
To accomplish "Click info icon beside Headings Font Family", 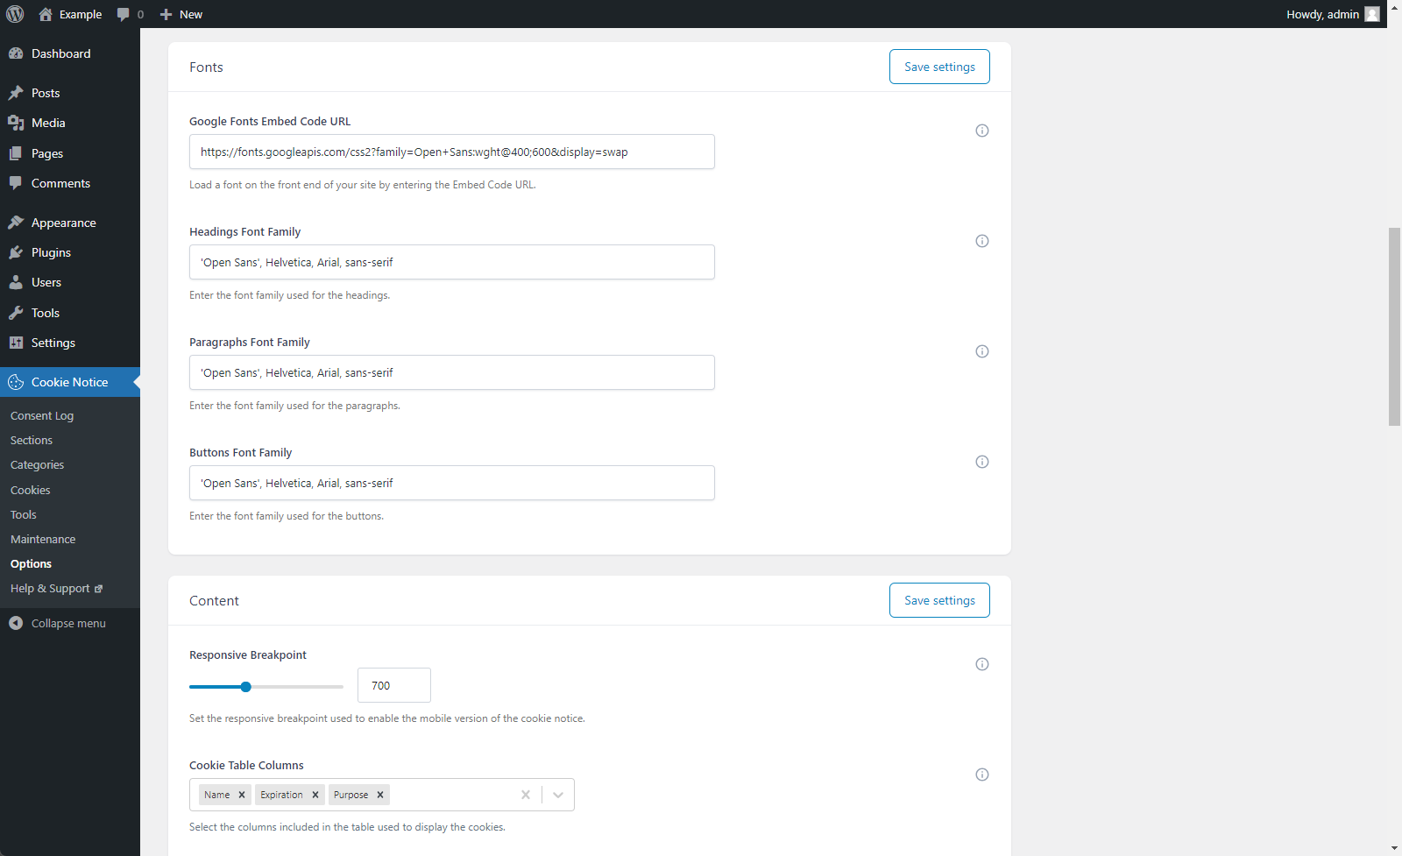I will (982, 241).
